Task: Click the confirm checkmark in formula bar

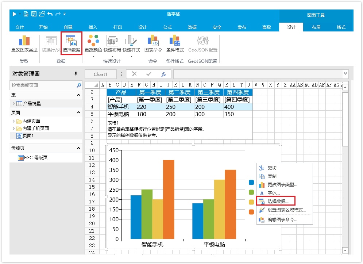Action: tap(148, 74)
